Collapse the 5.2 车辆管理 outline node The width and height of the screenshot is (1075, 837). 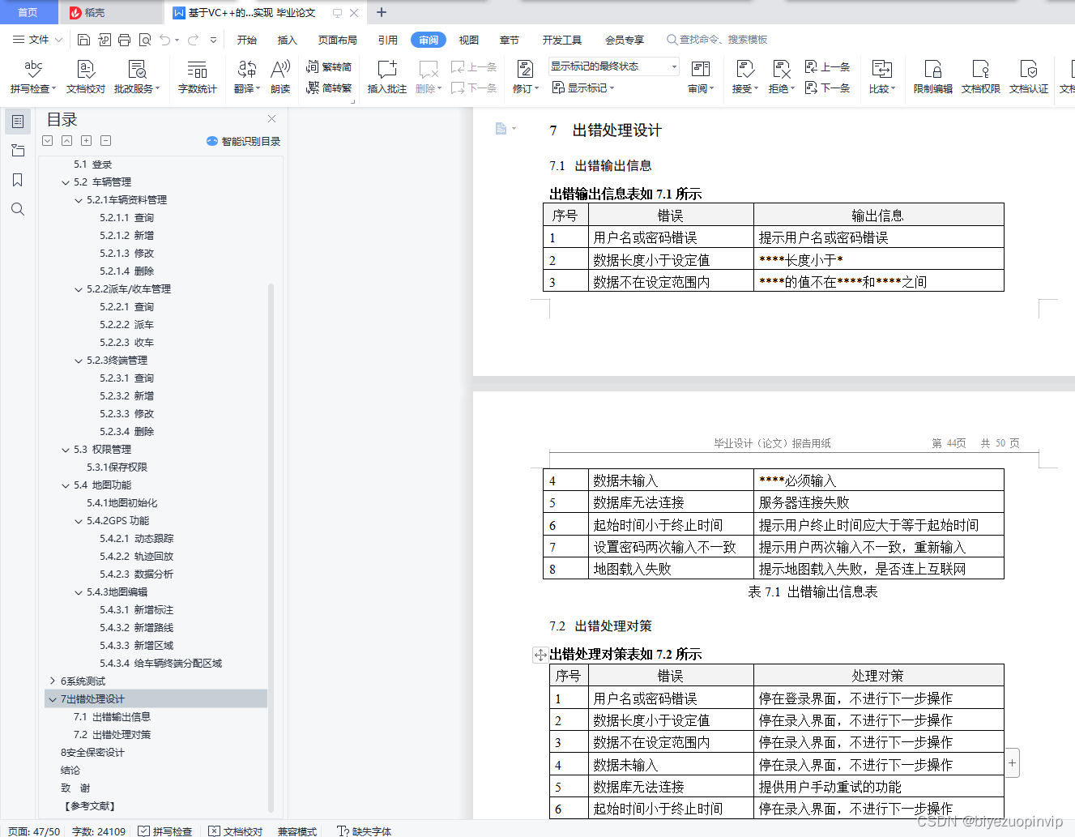66,181
